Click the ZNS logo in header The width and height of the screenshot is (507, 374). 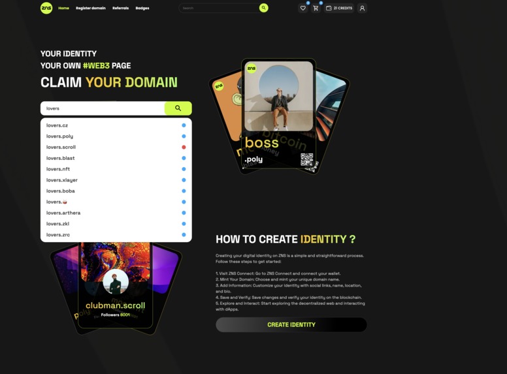coord(46,8)
